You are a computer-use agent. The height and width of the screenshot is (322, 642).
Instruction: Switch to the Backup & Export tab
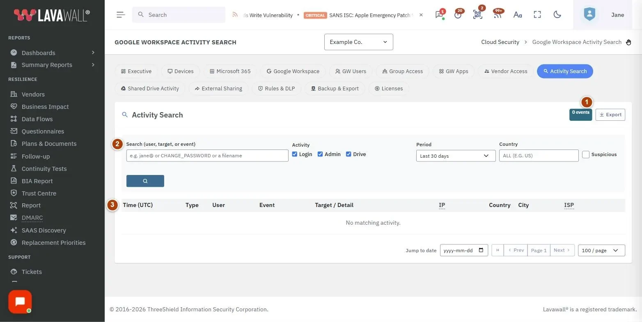[335, 88]
